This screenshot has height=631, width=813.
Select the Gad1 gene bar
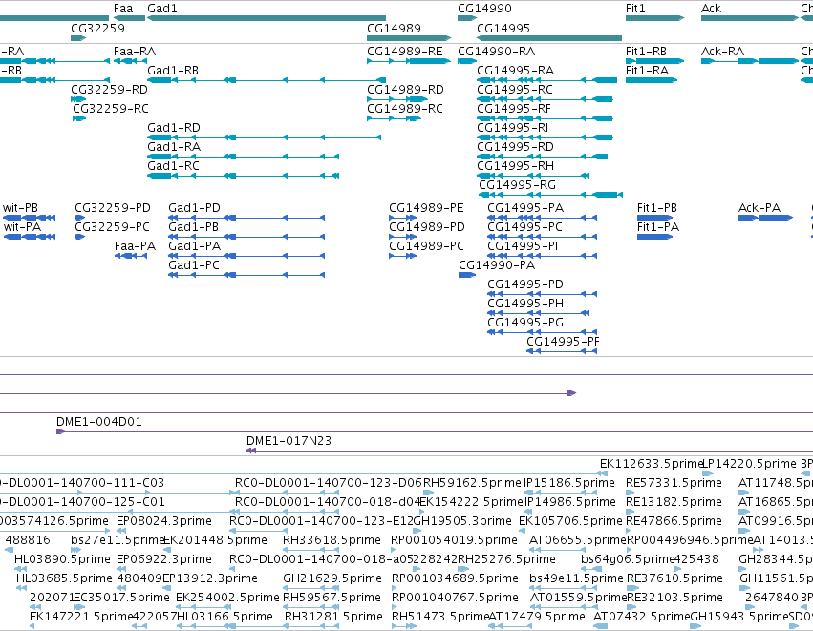click(x=267, y=18)
